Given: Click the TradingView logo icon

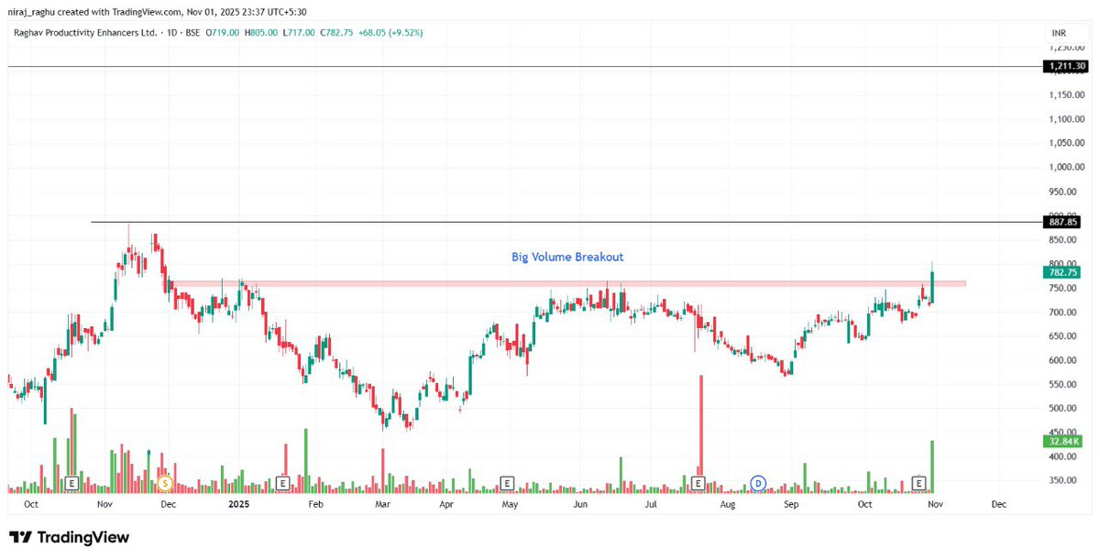Looking at the screenshot, I should (20, 536).
